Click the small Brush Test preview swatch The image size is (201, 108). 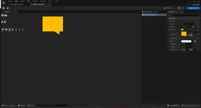pyautogui.click(x=182, y=30)
